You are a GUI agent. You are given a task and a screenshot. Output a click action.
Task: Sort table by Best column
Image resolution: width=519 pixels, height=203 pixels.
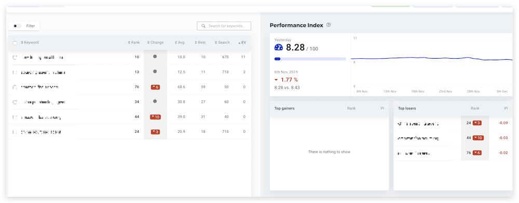[x=200, y=43]
